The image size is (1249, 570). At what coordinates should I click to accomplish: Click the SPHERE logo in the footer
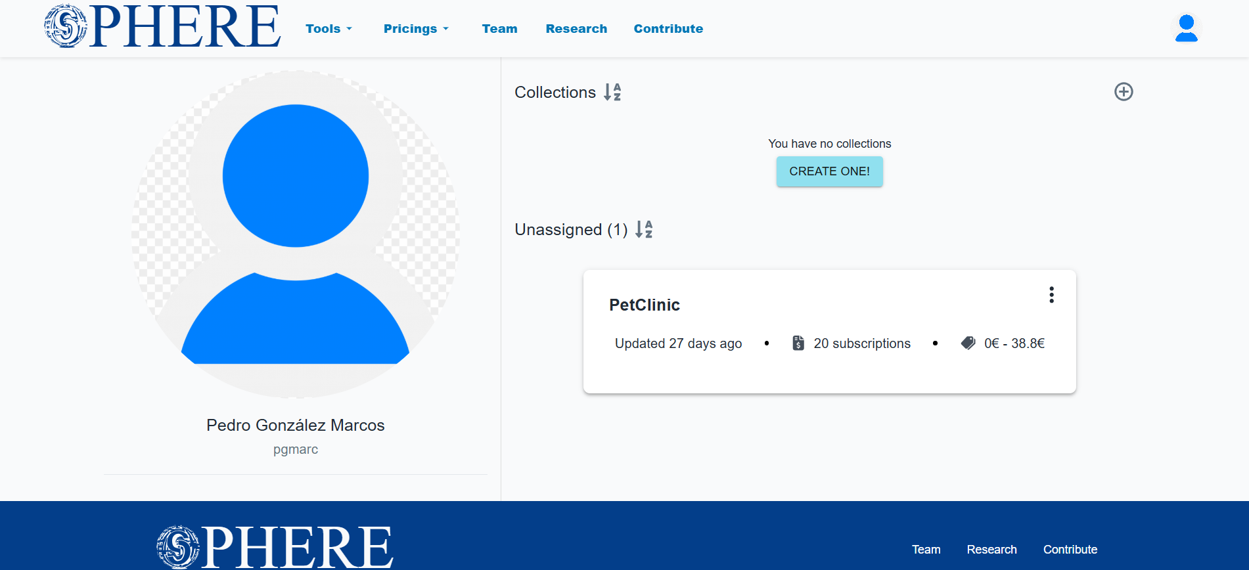(275, 546)
